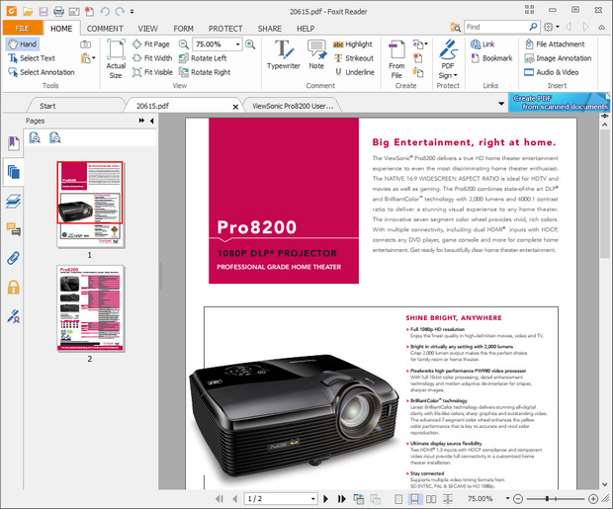613x509 pixels.
Task: Click Fit Page view option
Action: pyautogui.click(x=151, y=43)
